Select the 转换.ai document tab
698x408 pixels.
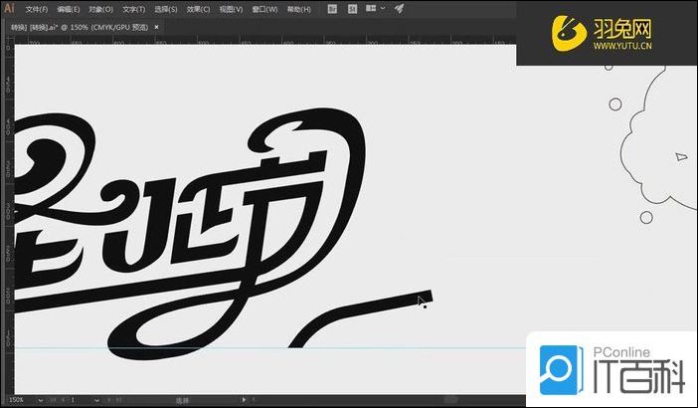pyautogui.click(x=75, y=28)
